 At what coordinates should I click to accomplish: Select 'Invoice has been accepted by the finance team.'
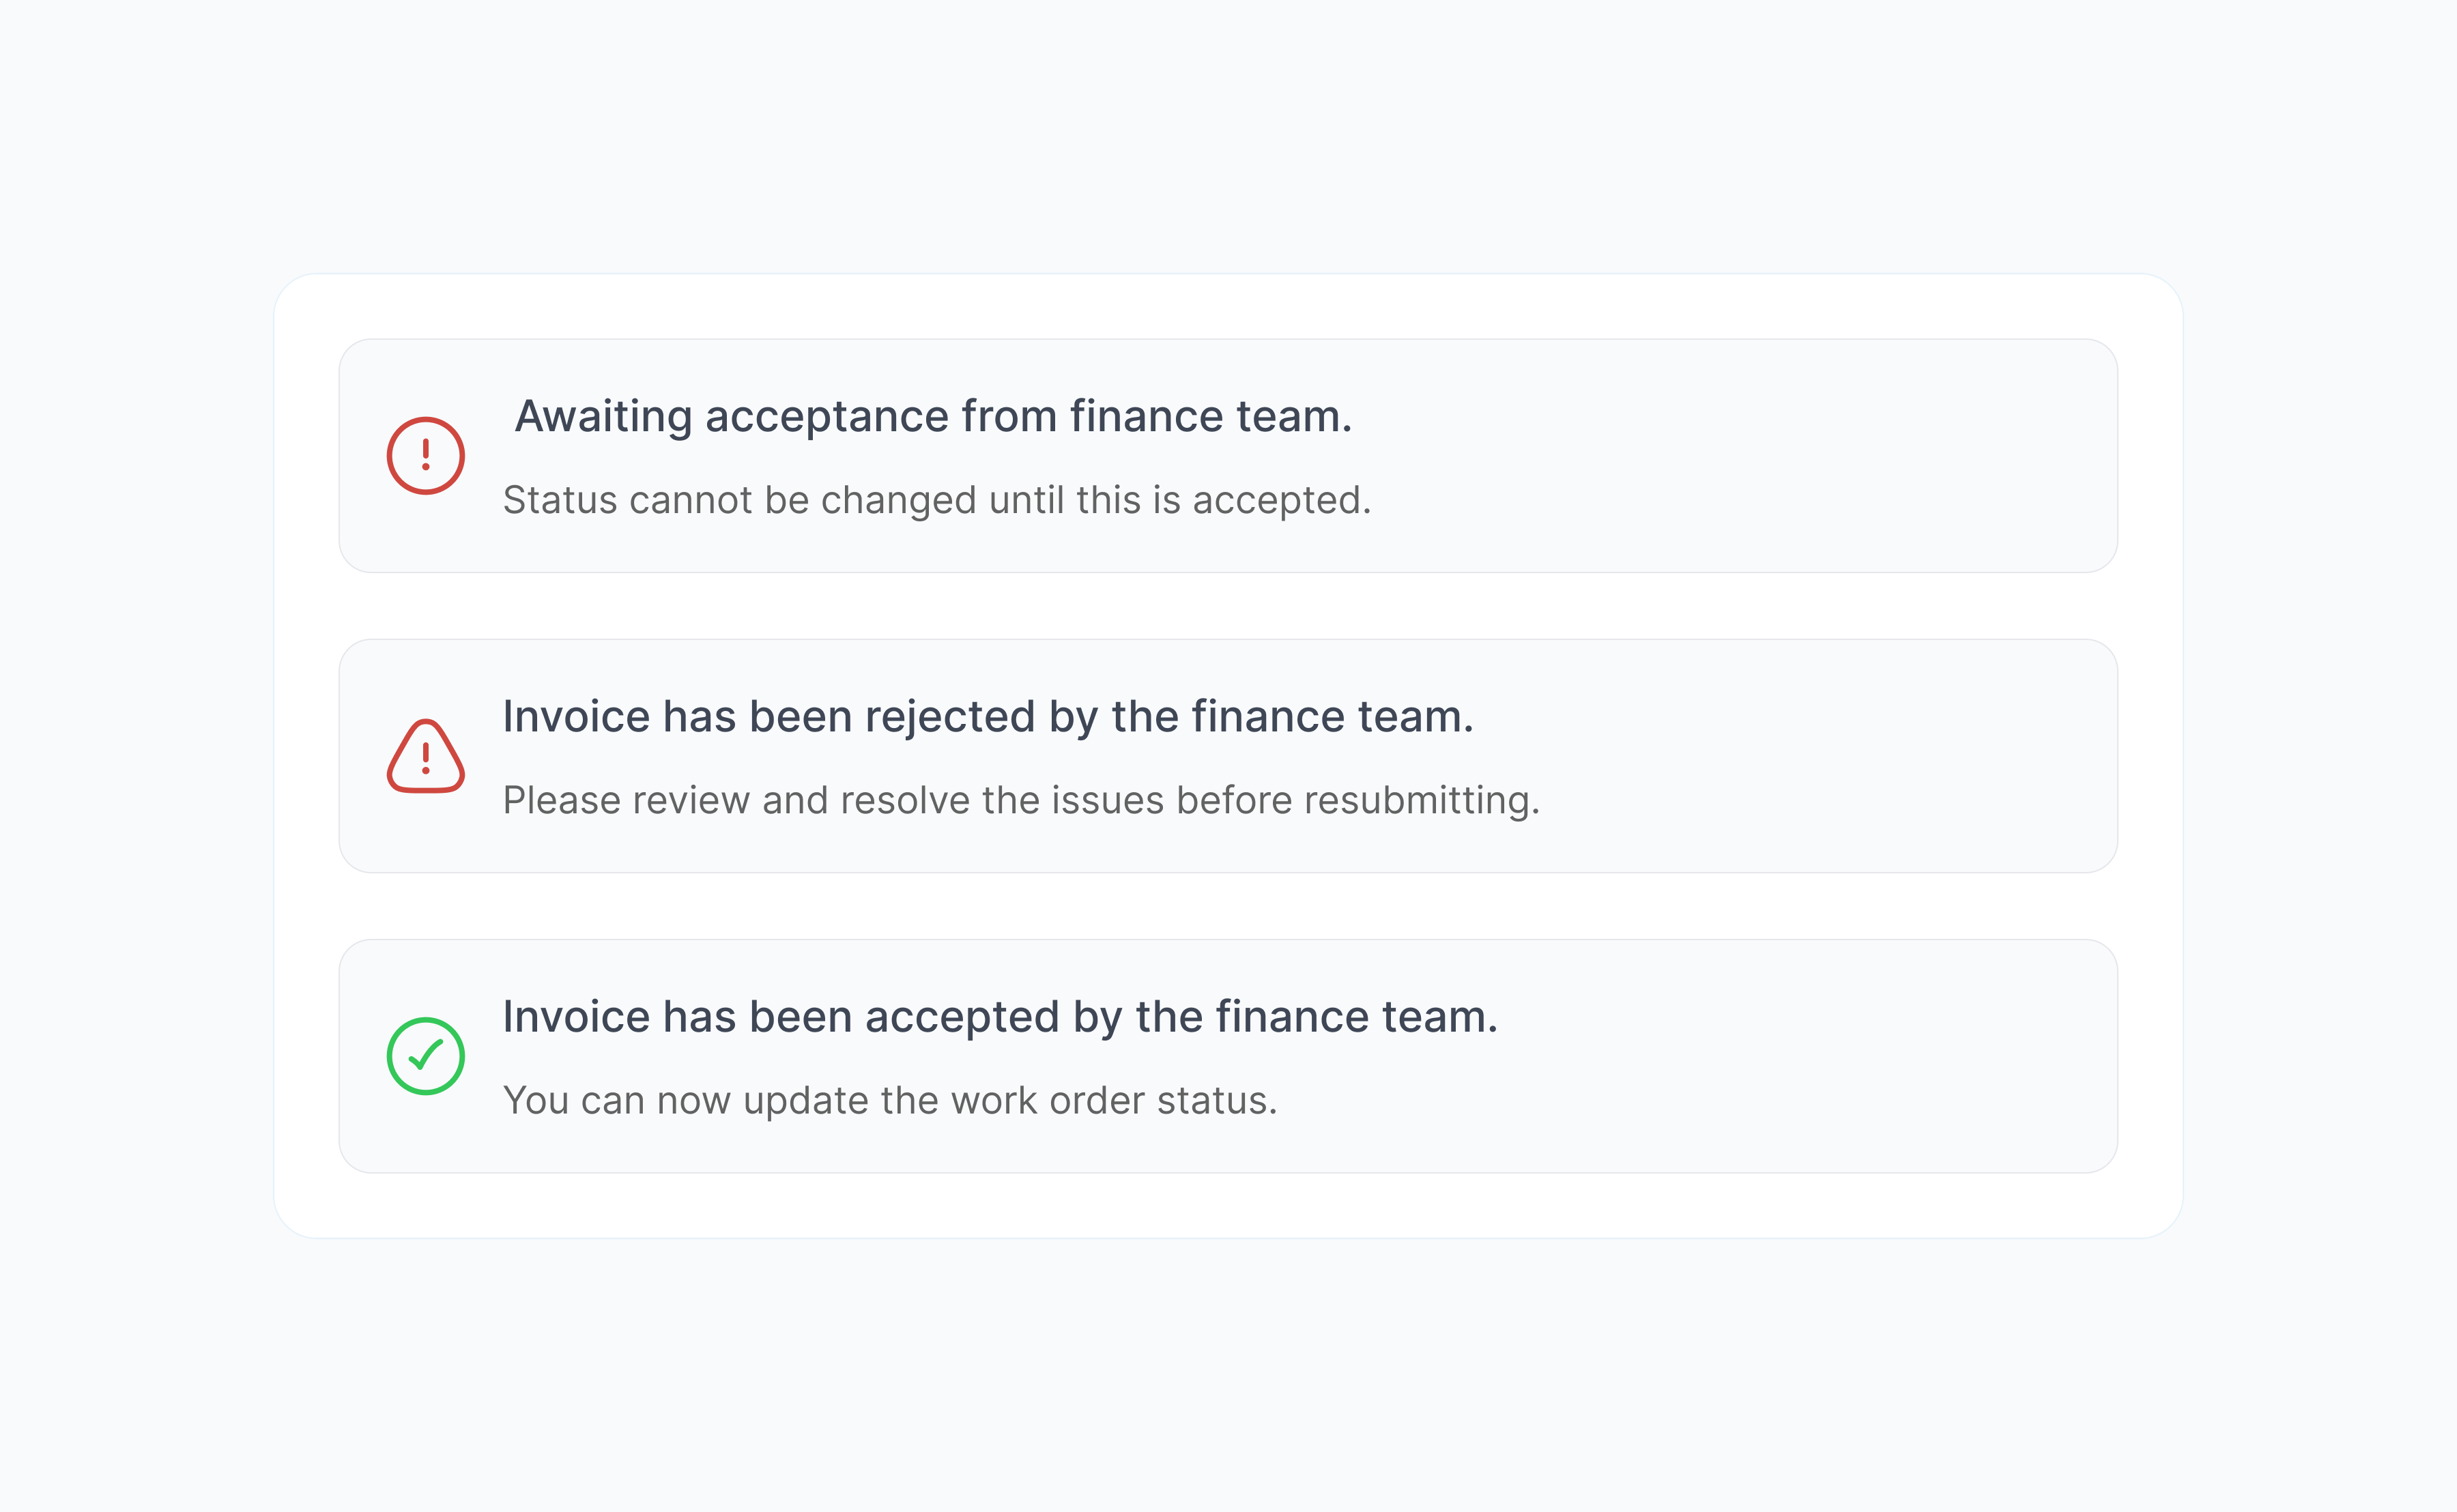pos(1000,1016)
